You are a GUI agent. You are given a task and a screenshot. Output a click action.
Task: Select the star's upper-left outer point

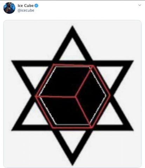15,62
